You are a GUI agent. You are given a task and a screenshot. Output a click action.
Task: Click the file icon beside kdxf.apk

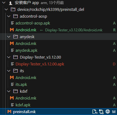click(12, 105)
